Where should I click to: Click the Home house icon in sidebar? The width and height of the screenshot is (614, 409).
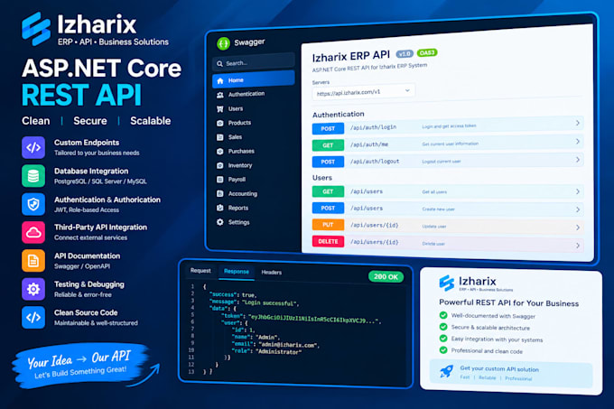220,80
